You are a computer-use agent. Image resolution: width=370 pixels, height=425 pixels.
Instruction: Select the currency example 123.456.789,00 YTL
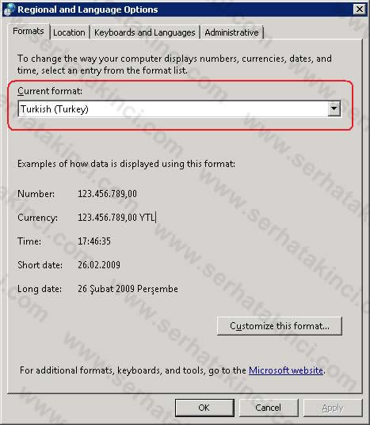116,218
